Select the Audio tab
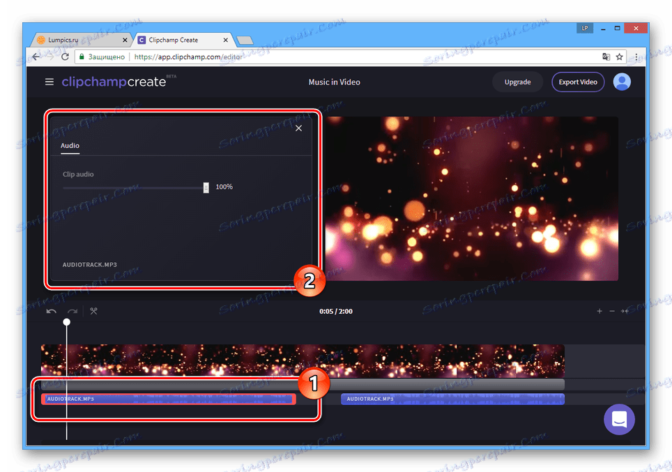This screenshot has height=472, width=672. (x=70, y=146)
